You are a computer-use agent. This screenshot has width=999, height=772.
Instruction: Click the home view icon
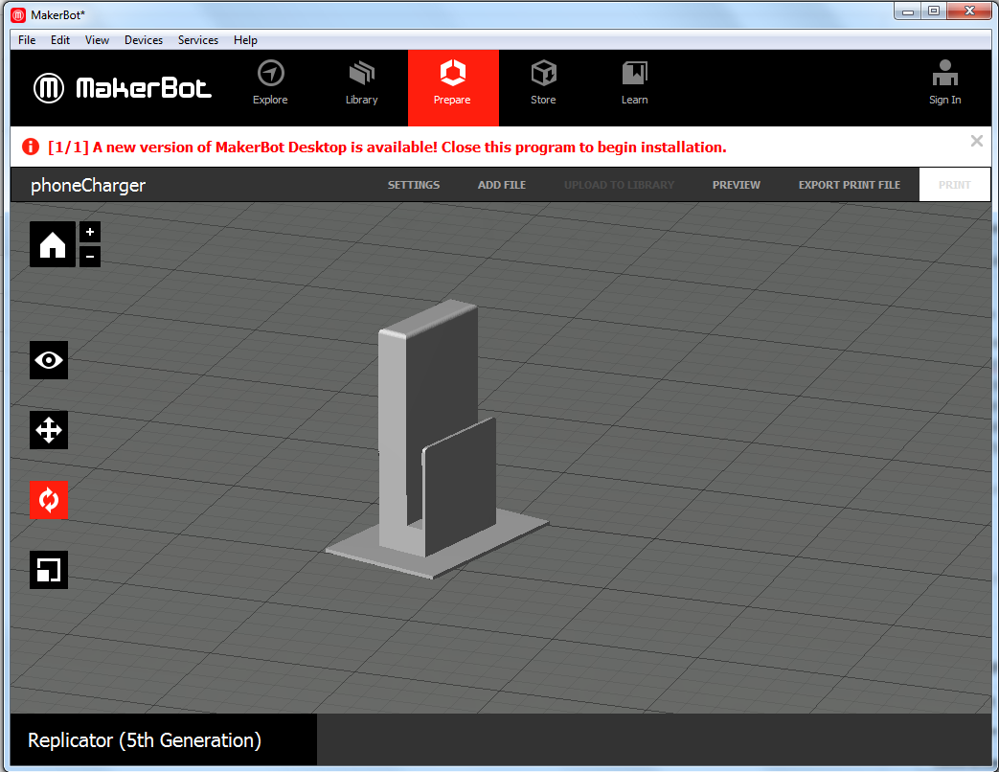[x=53, y=244]
